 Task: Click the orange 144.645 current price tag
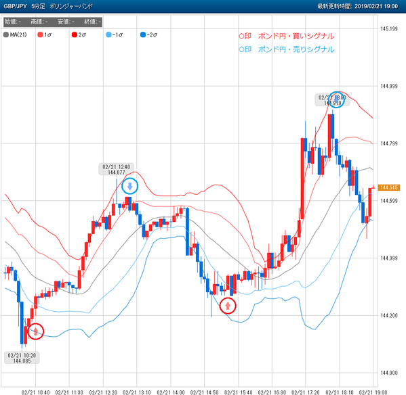pyautogui.click(x=389, y=187)
